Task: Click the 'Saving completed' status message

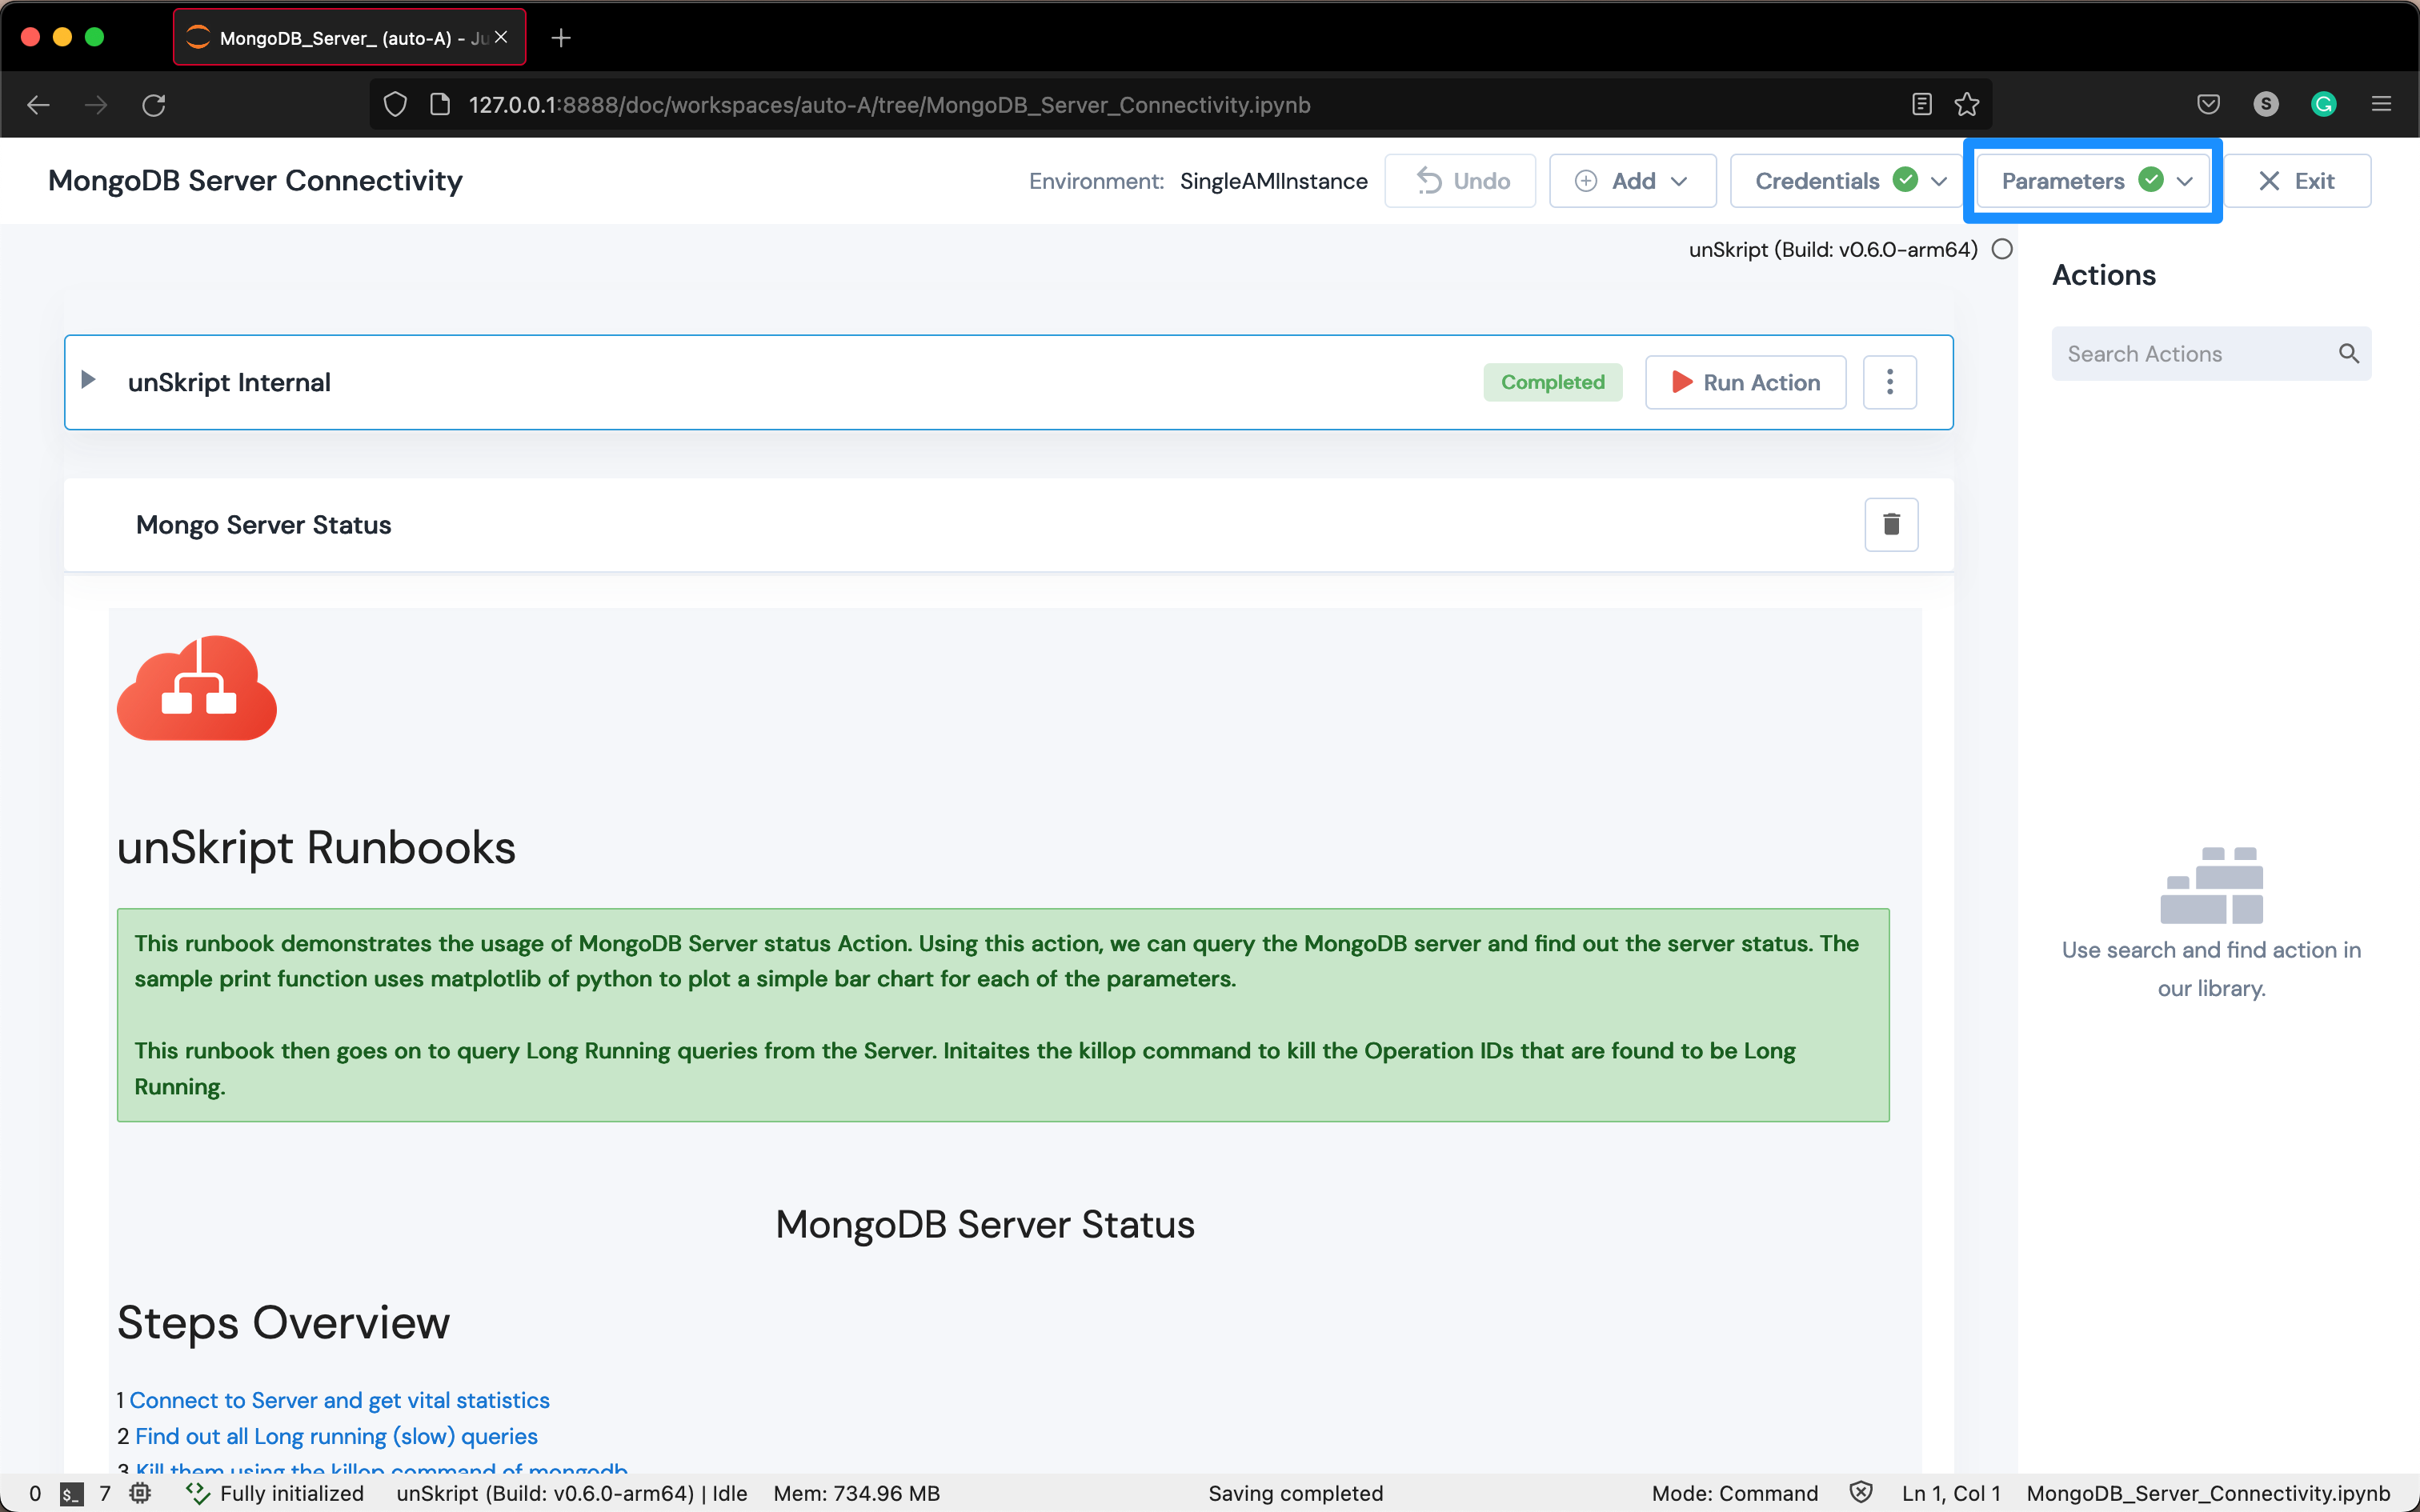Action: coord(1296,1493)
